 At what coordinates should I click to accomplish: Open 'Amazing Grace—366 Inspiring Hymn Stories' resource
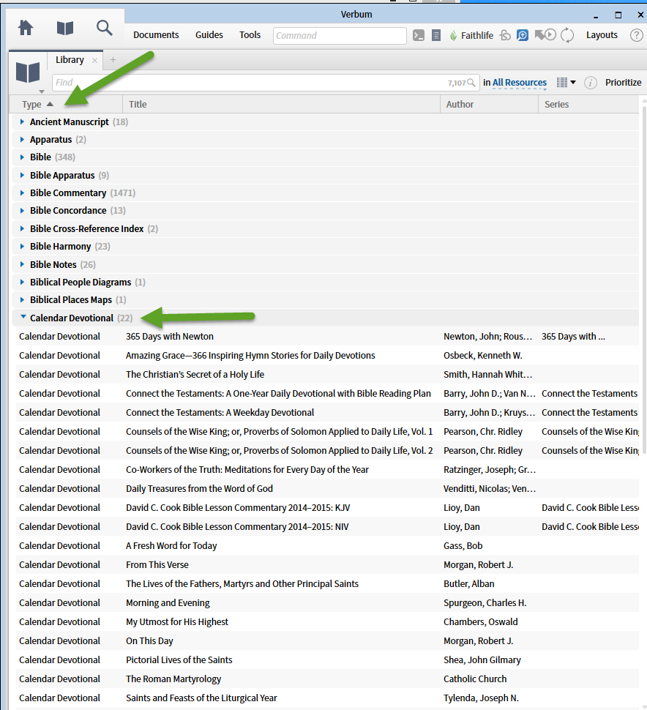(x=250, y=356)
